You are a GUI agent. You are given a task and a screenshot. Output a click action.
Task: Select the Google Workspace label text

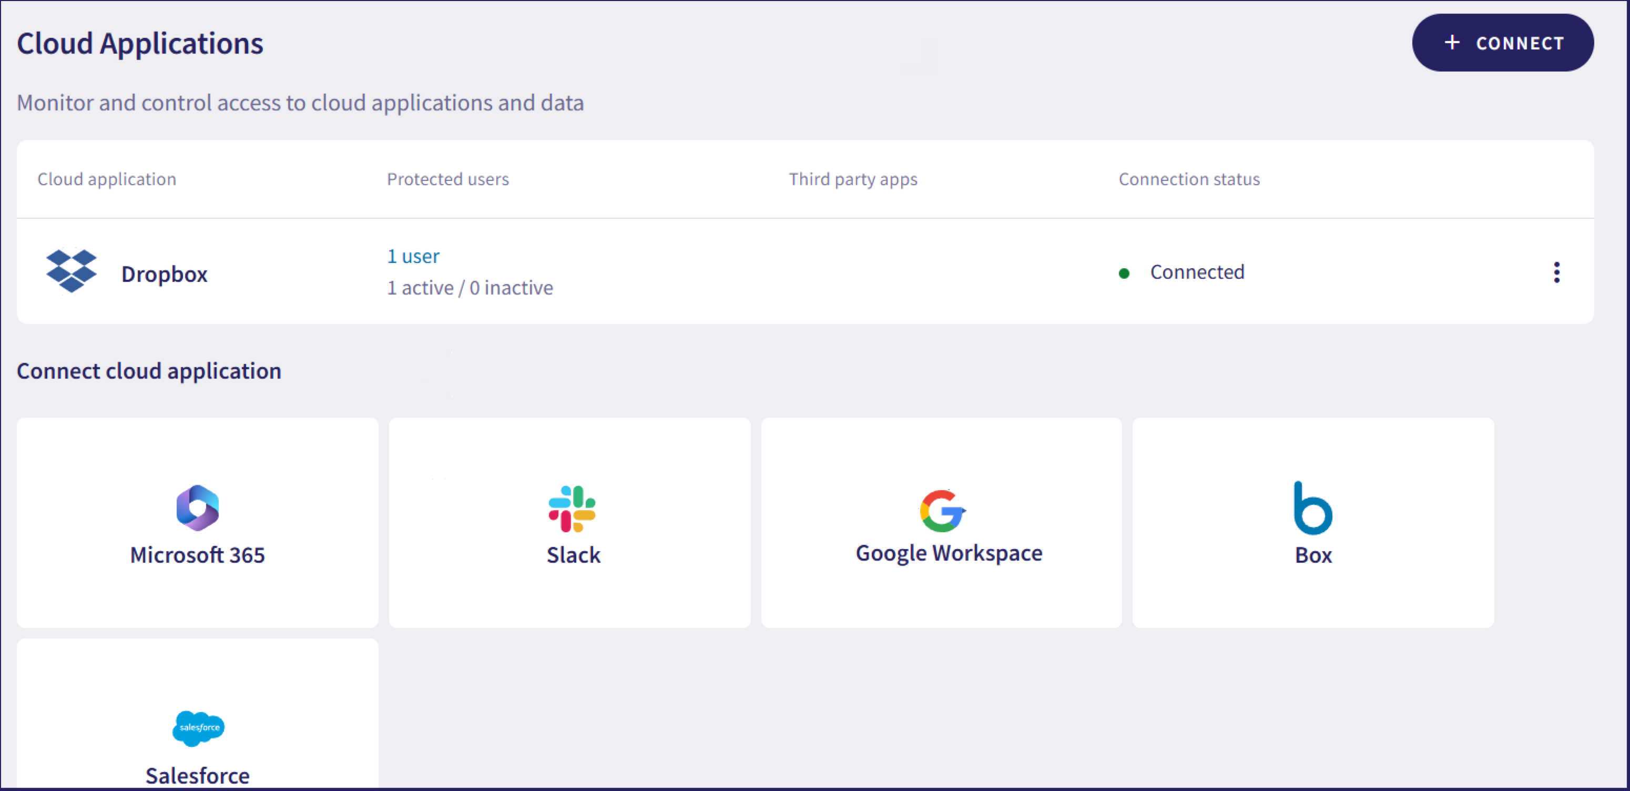tap(949, 553)
